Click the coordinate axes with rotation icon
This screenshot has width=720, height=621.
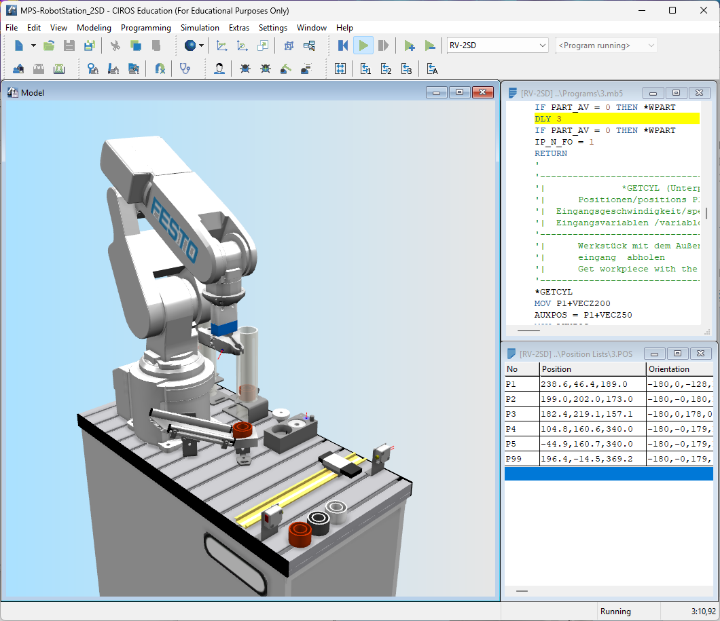[242, 45]
